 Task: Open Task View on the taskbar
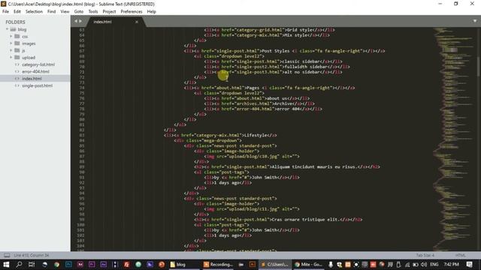[32, 264]
